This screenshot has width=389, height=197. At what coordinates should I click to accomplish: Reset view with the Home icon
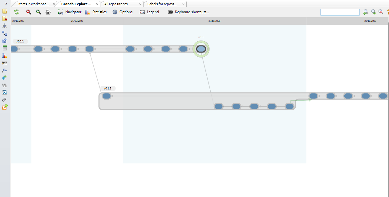[48, 12]
